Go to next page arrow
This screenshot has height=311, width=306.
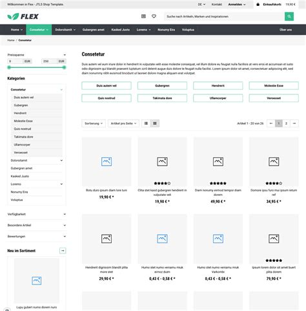294,123
